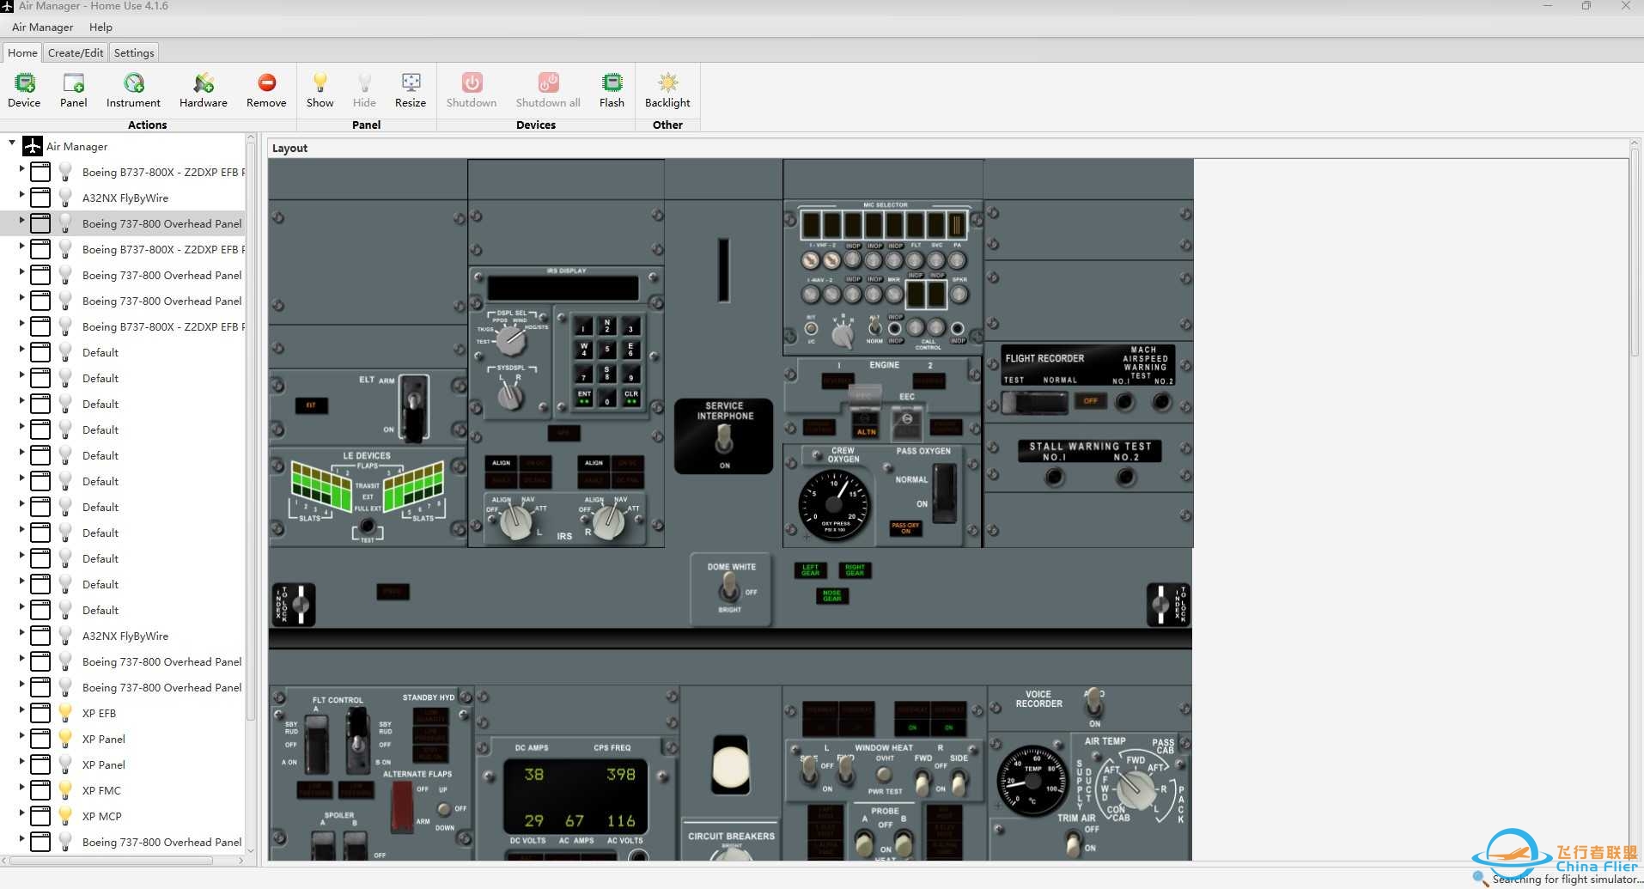Switch to the Settings tab

(134, 52)
